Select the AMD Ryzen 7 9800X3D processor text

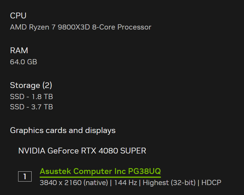point(80,27)
